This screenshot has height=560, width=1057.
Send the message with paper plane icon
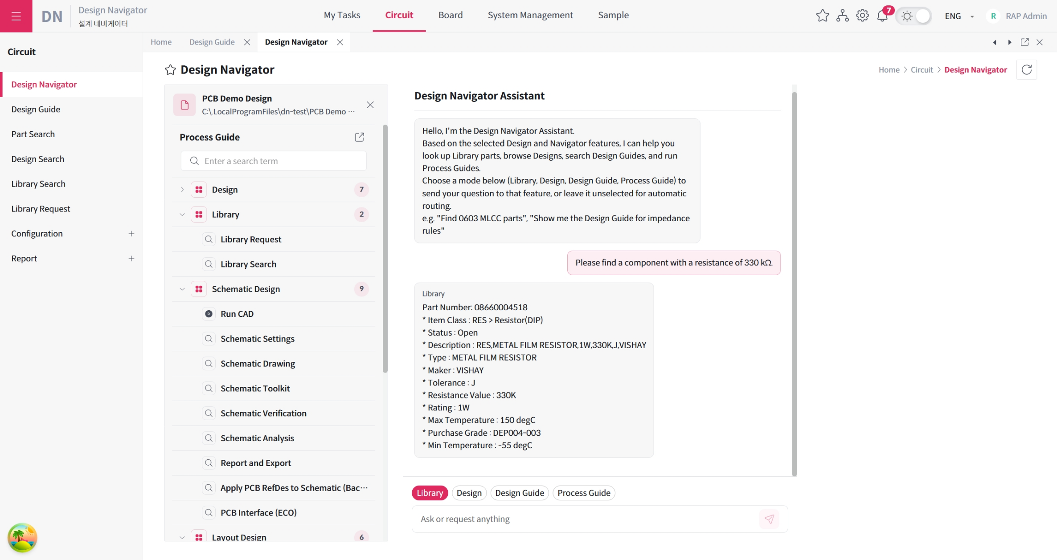click(x=769, y=519)
